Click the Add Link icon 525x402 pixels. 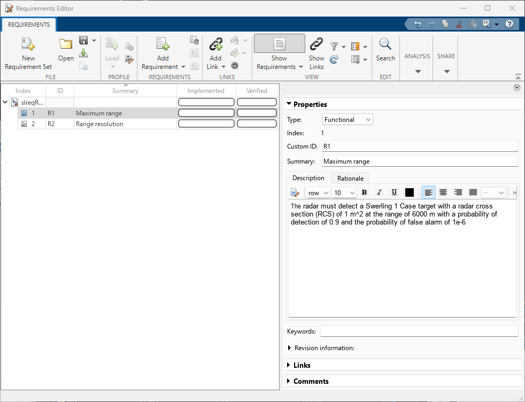pyautogui.click(x=215, y=45)
